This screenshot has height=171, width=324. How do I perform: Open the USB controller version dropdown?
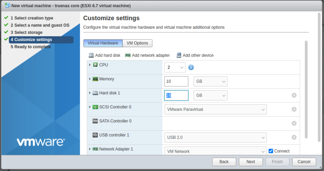click(x=215, y=137)
